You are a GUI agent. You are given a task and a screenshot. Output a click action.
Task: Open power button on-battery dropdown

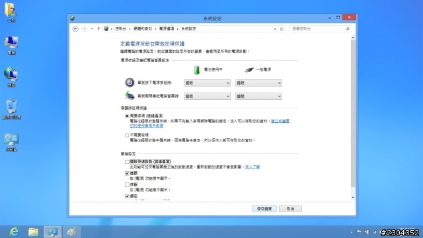click(207, 83)
